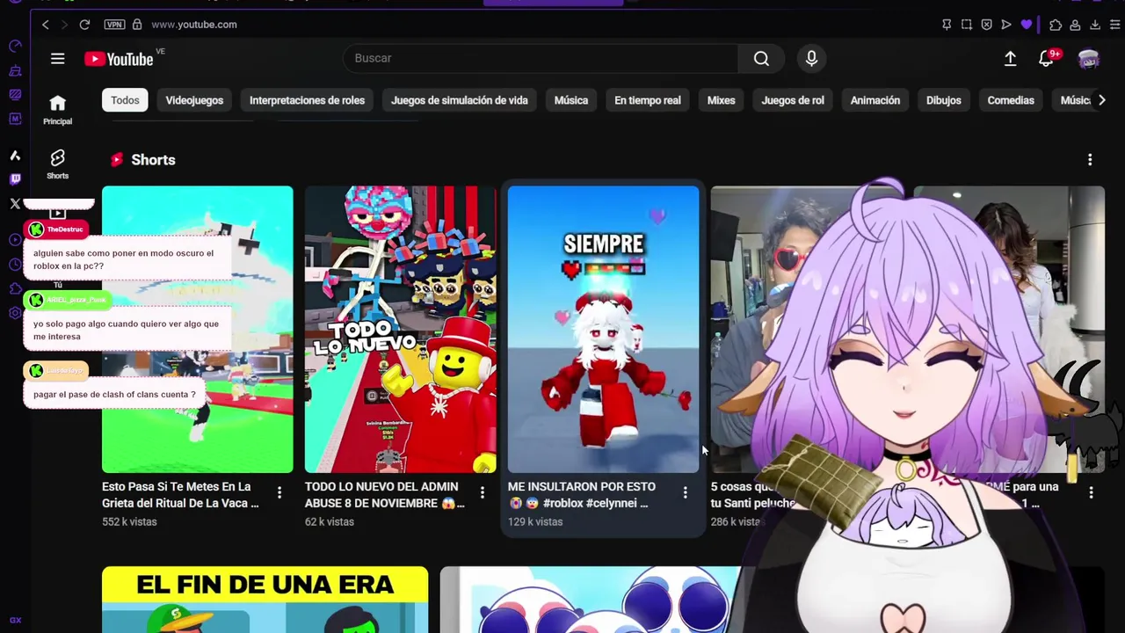Open the browser profile person icon
Screen dimensions: 1125x633
coord(1075,25)
